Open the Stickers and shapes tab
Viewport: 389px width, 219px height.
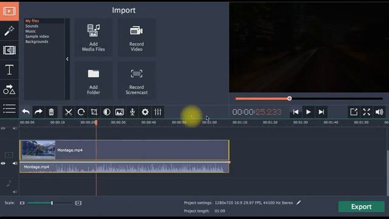click(x=9, y=89)
